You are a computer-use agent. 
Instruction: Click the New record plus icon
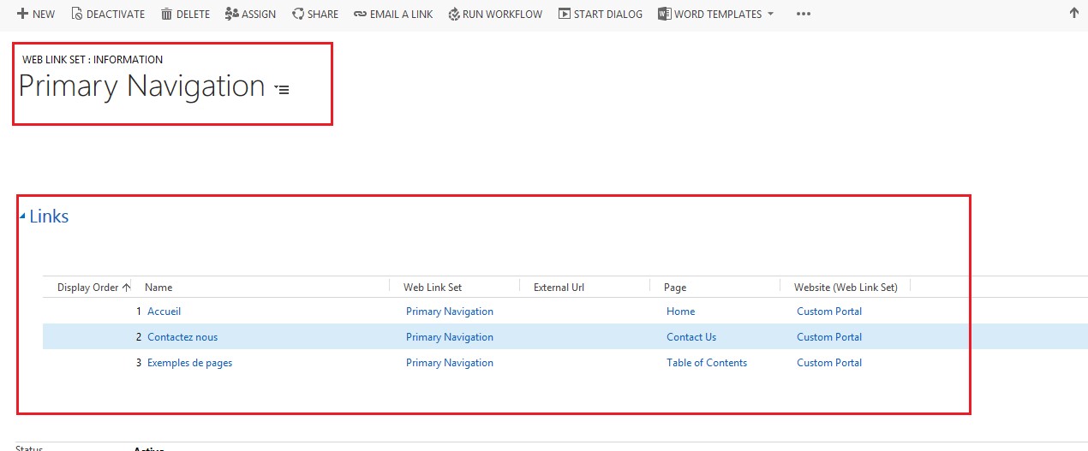22,14
